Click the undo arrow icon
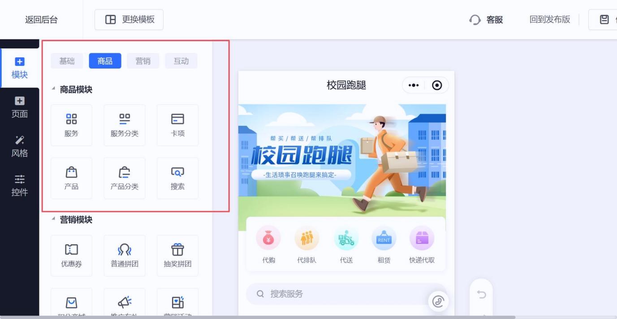617x319 pixels. click(481, 294)
